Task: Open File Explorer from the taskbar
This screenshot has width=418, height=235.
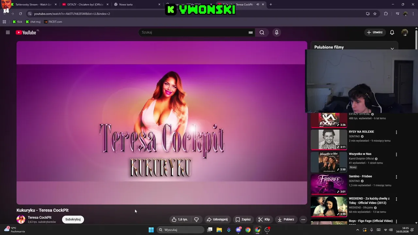Action: [219, 230]
